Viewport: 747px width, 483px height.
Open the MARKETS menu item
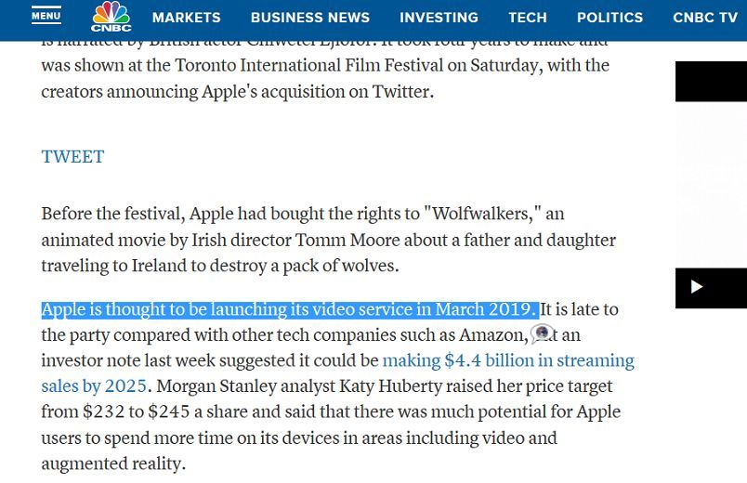pos(186,18)
